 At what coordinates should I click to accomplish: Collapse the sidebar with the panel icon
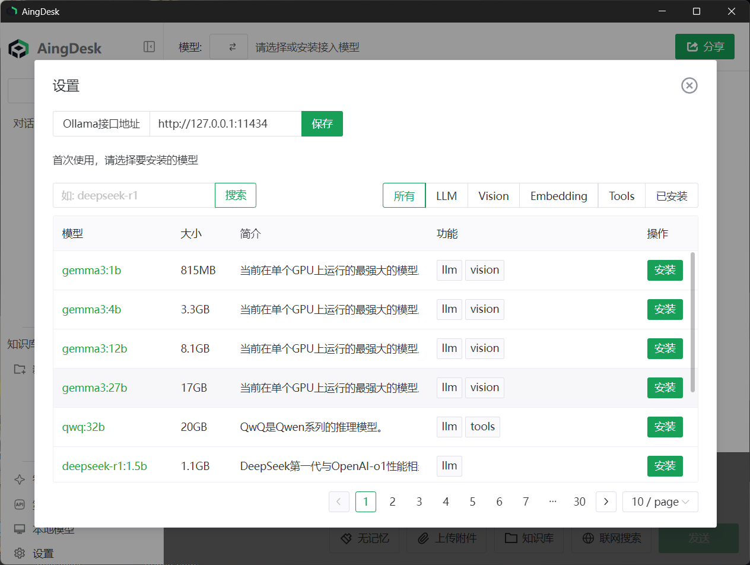point(149,46)
